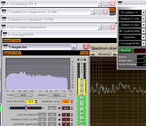Click the Clip Incidents left counter
The width and height of the screenshot is (146, 126).
tap(42, 115)
